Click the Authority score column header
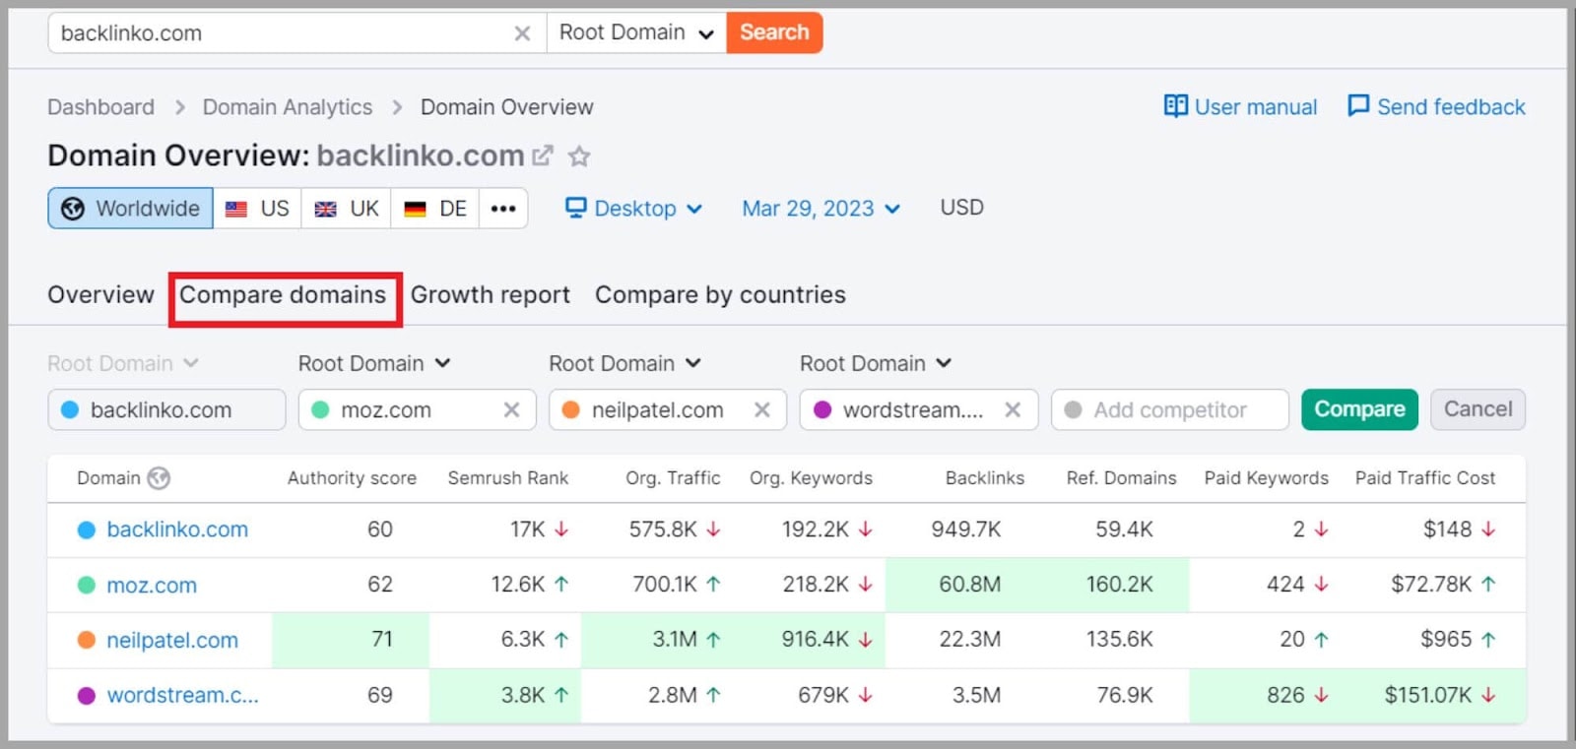 [352, 478]
